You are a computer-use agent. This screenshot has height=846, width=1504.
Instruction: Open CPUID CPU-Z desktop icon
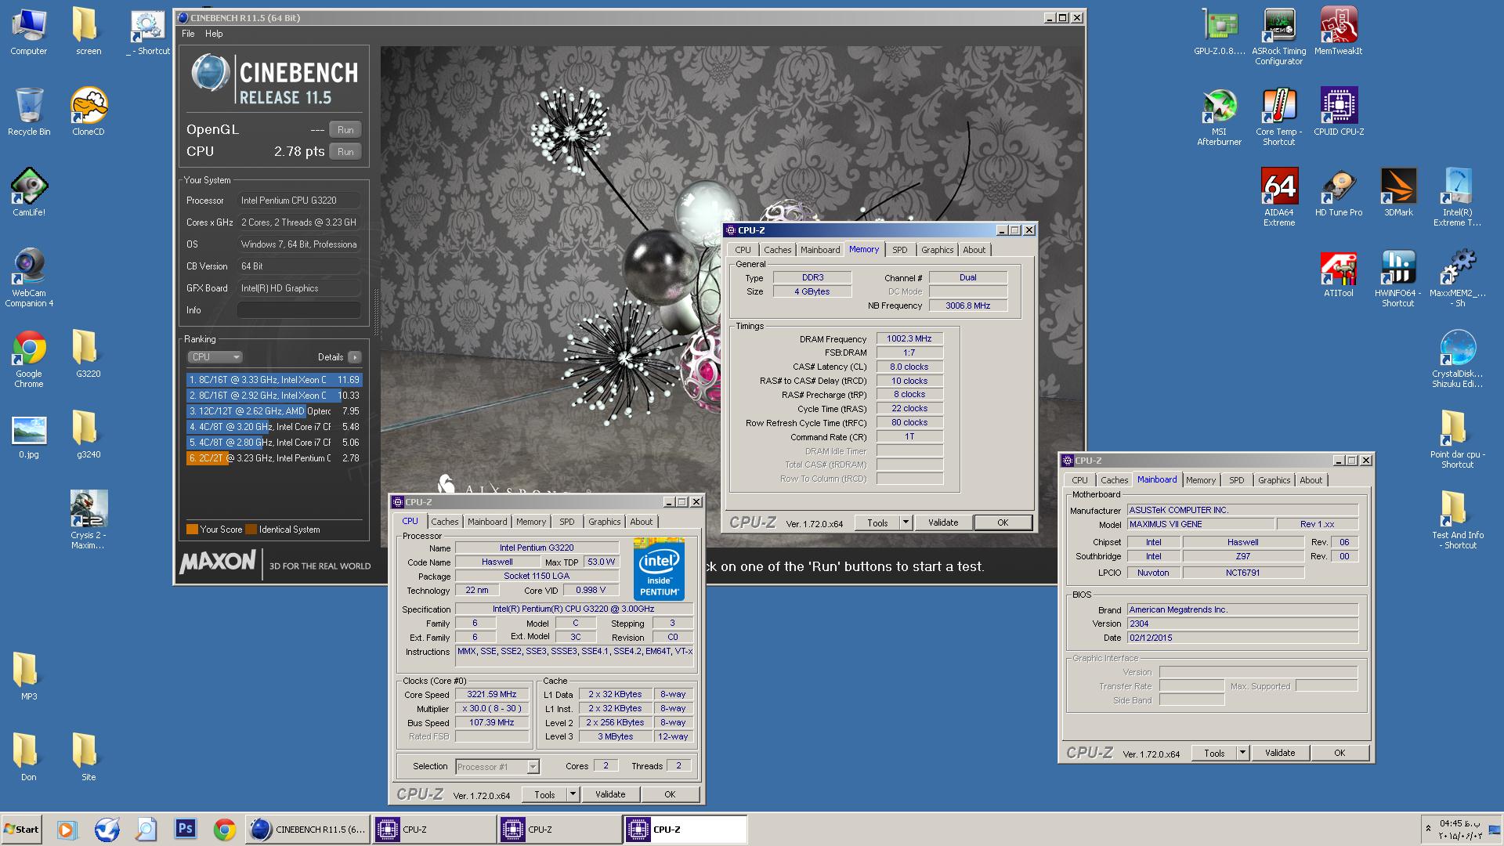[1339, 112]
